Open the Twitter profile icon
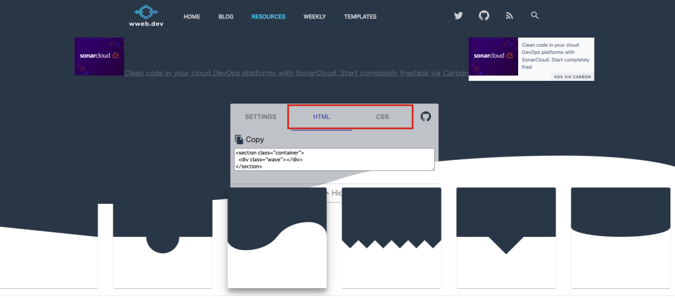Viewport: 675px width, 298px height. click(459, 16)
